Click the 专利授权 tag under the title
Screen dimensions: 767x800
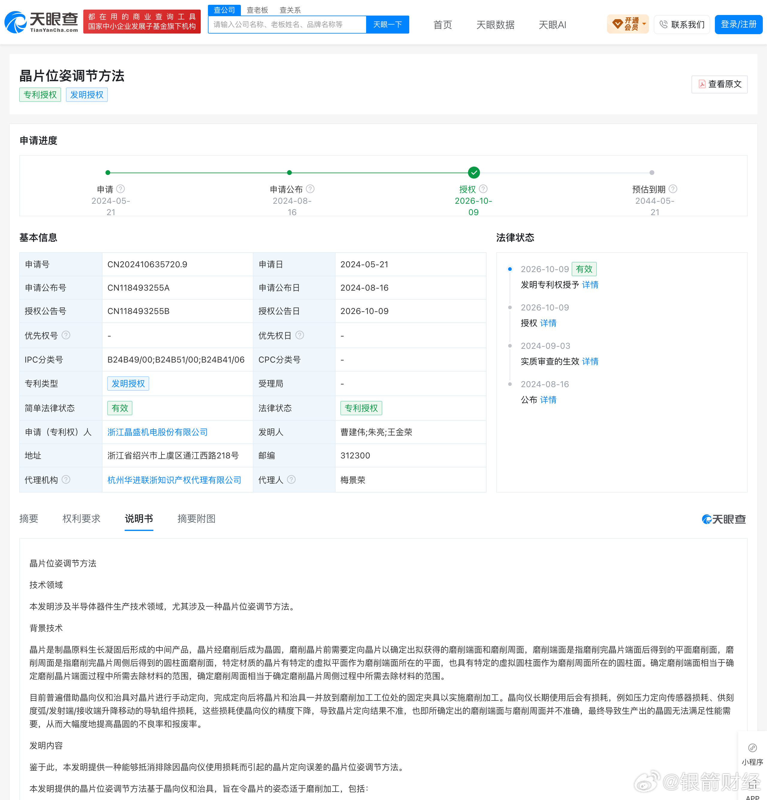(40, 95)
